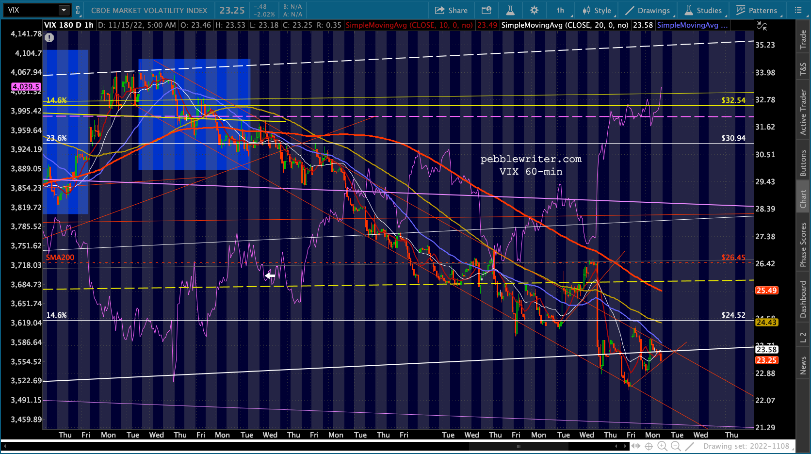Click the zoom out magnifier icon
Image resolution: width=811 pixels, height=454 pixels.
coord(676,446)
